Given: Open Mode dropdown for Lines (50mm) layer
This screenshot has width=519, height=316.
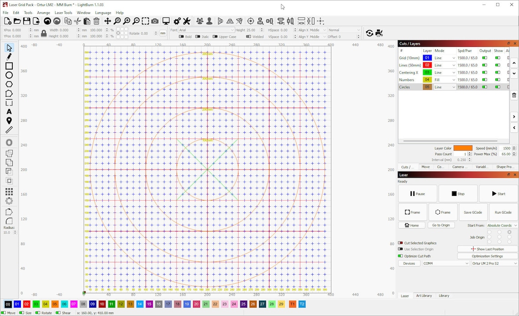Looking at the screenshot, I should point(444,65).
